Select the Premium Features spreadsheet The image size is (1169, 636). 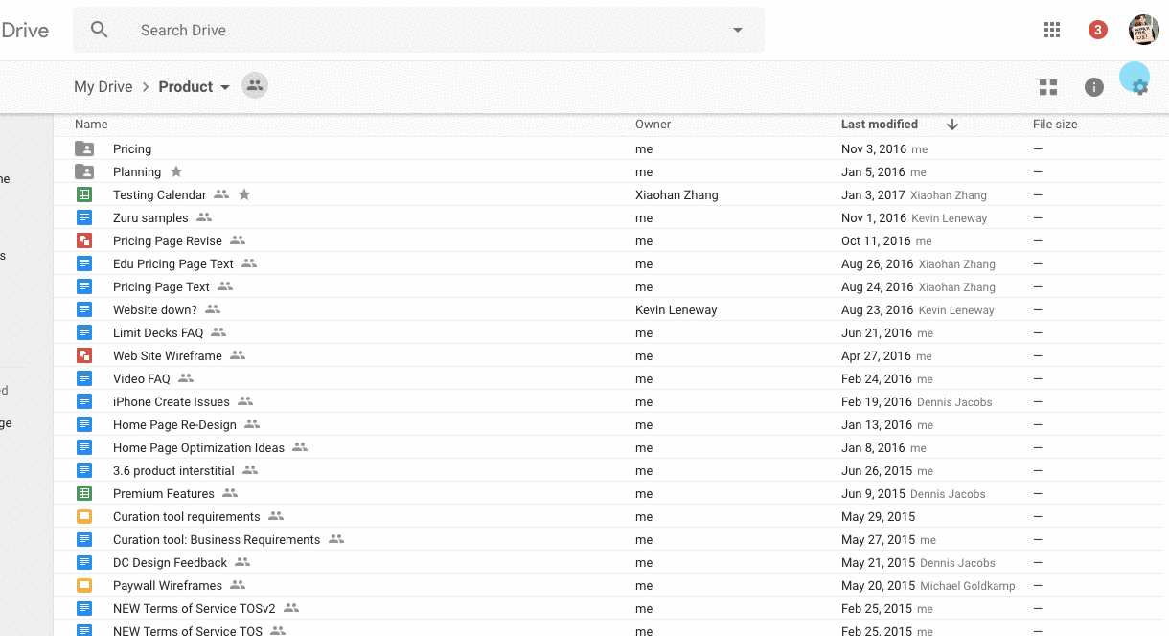coord(164,494)
